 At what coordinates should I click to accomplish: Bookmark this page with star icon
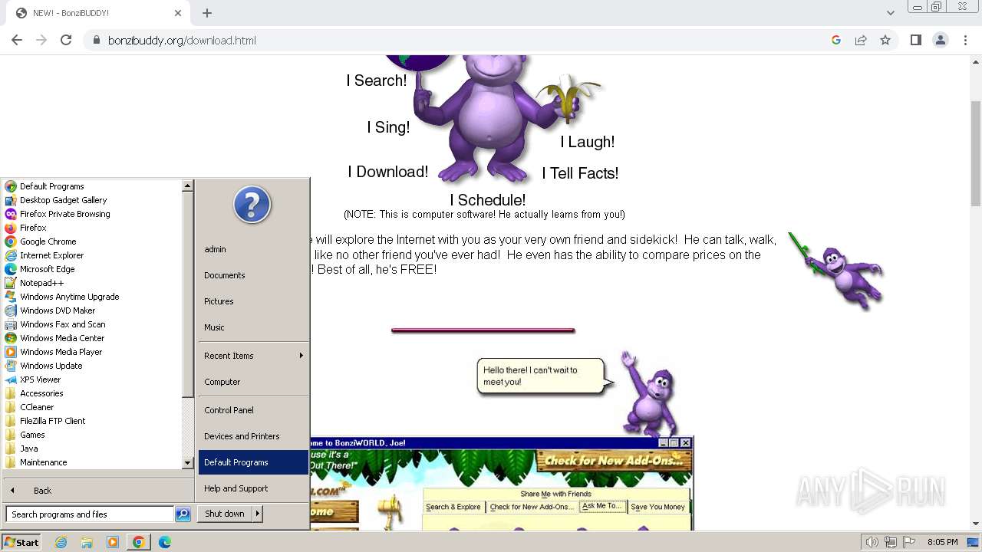pyautogui.click(x=885, y=40)
